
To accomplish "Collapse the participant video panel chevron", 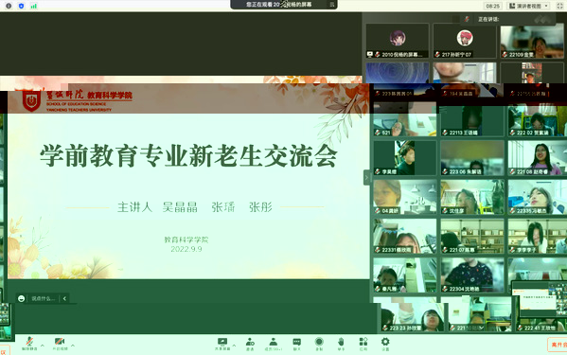I will coord(366,177).
